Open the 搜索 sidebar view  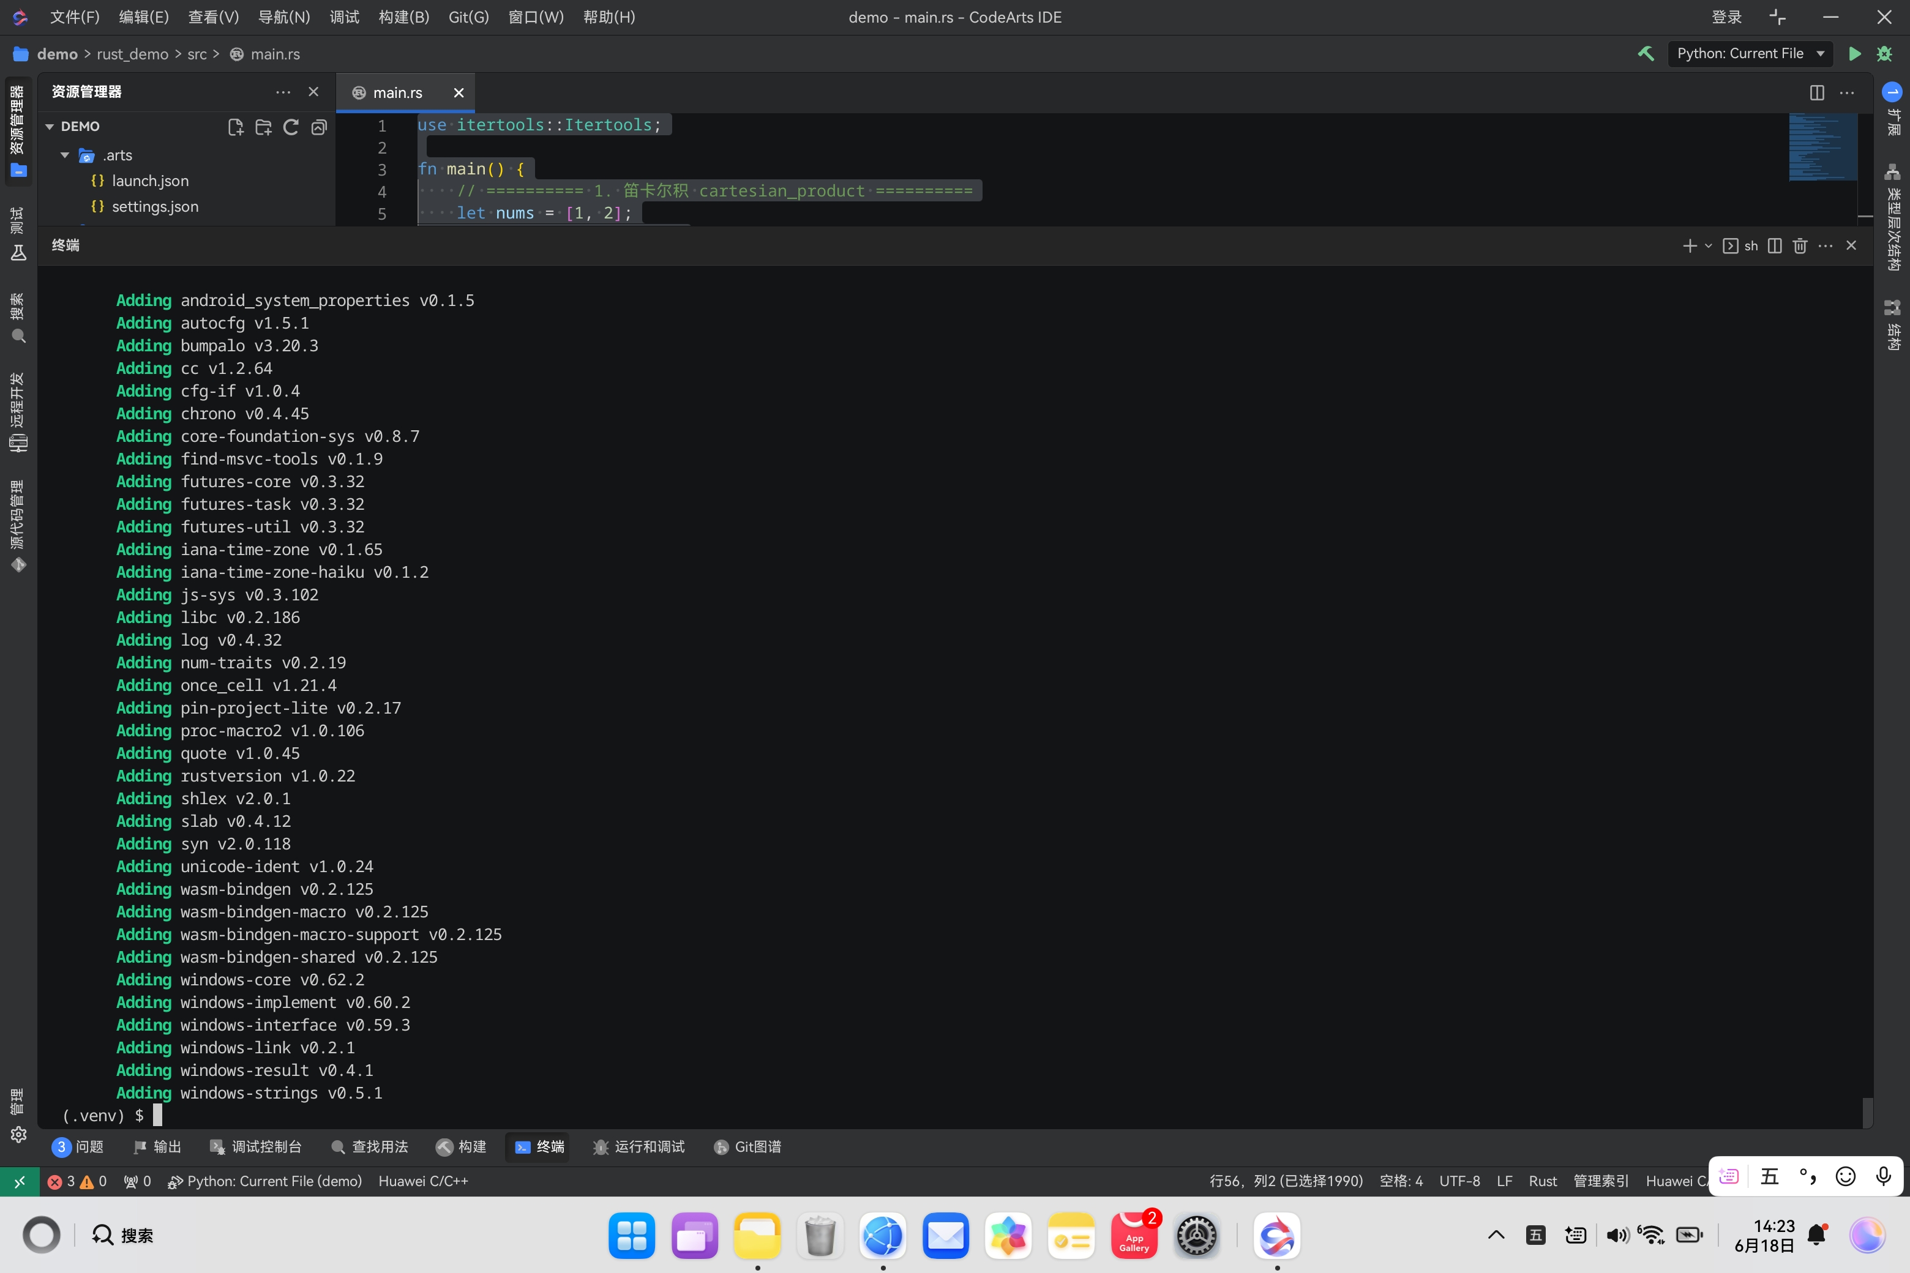(x=18, y=318)
